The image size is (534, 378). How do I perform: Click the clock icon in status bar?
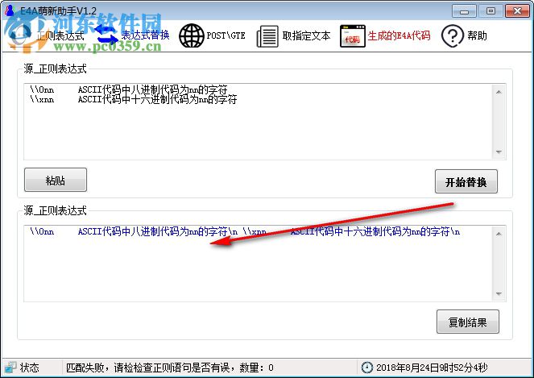(367, 368)
